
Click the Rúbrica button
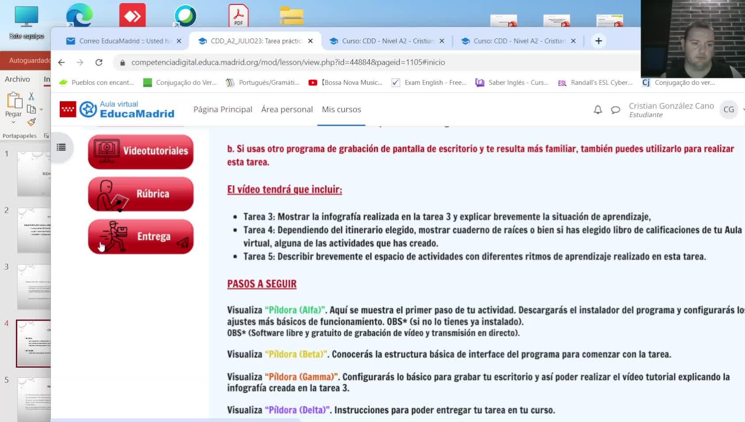(x=141, y=194)
